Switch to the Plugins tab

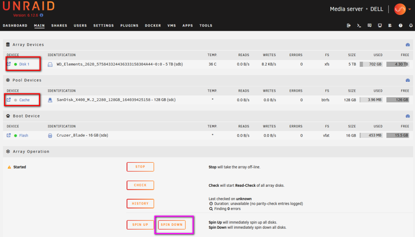[x=129, y=26]
